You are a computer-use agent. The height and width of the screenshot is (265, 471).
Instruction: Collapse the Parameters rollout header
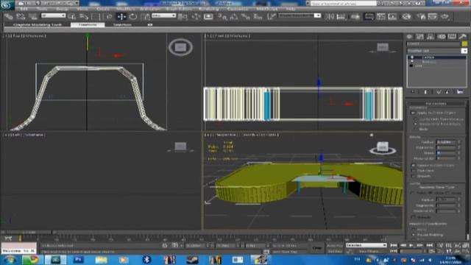click(x=436, y=103)
